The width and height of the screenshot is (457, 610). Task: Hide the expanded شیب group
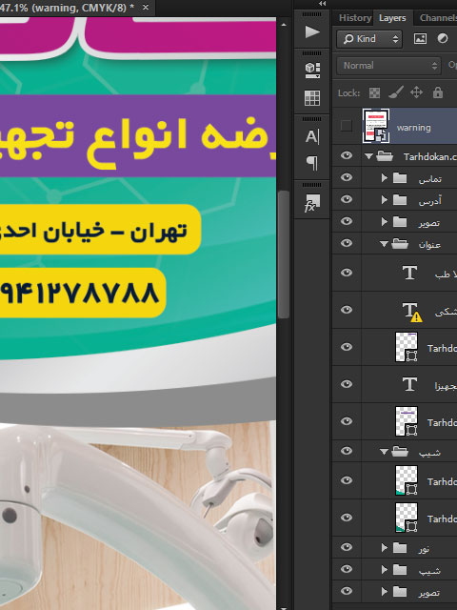[347, 451]
